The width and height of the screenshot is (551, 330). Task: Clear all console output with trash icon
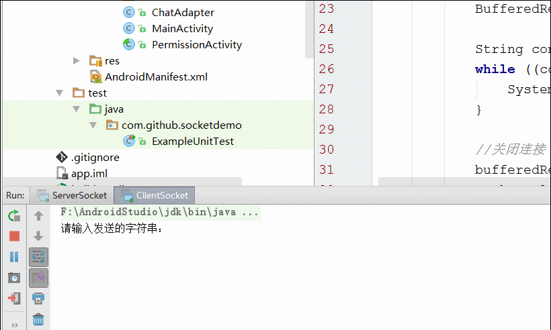tap(38, 319)
